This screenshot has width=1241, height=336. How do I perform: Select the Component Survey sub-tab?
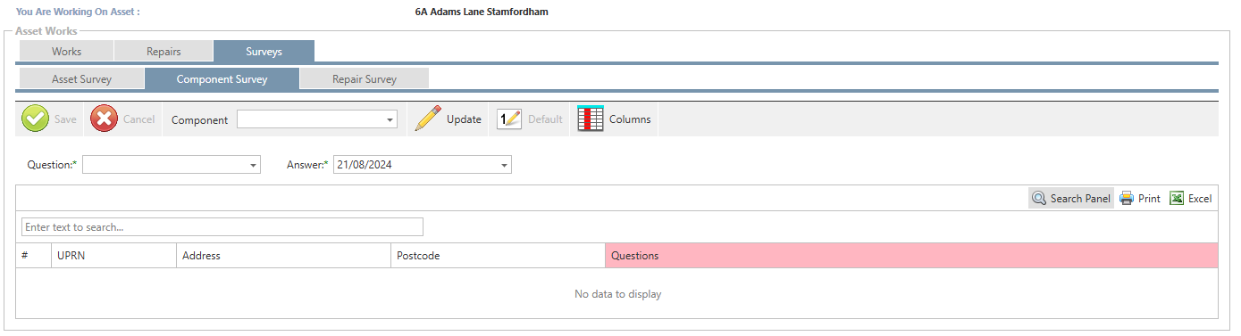(x=222, y=78)
